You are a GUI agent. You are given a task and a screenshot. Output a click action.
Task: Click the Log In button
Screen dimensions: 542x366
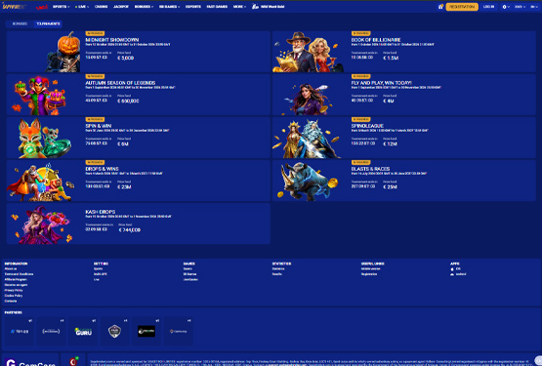(x=488, y=7)
